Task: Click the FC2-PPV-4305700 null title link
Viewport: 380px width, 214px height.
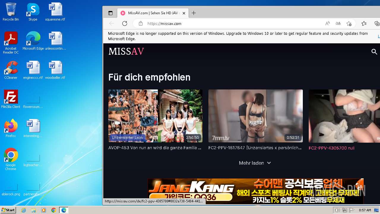Action: coord(332,148)
